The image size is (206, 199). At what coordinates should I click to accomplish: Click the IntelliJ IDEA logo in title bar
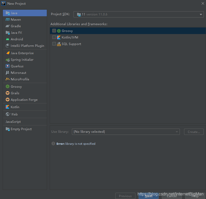3,3
